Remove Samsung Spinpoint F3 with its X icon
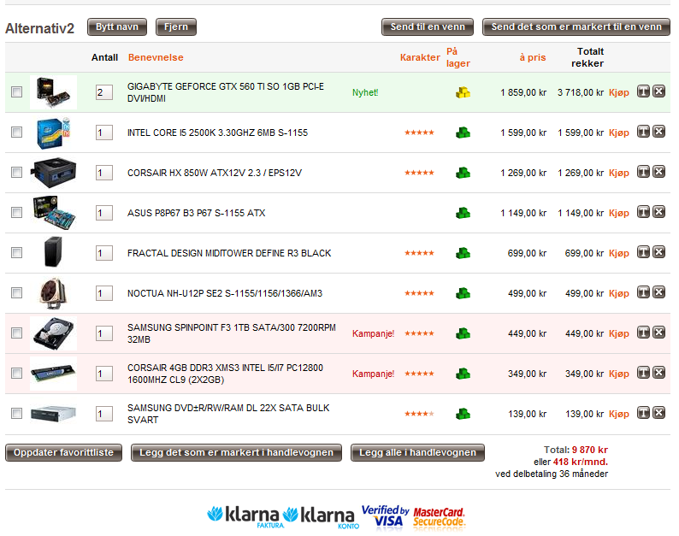Viewport: 679px width, 536px height. (659, 333)
